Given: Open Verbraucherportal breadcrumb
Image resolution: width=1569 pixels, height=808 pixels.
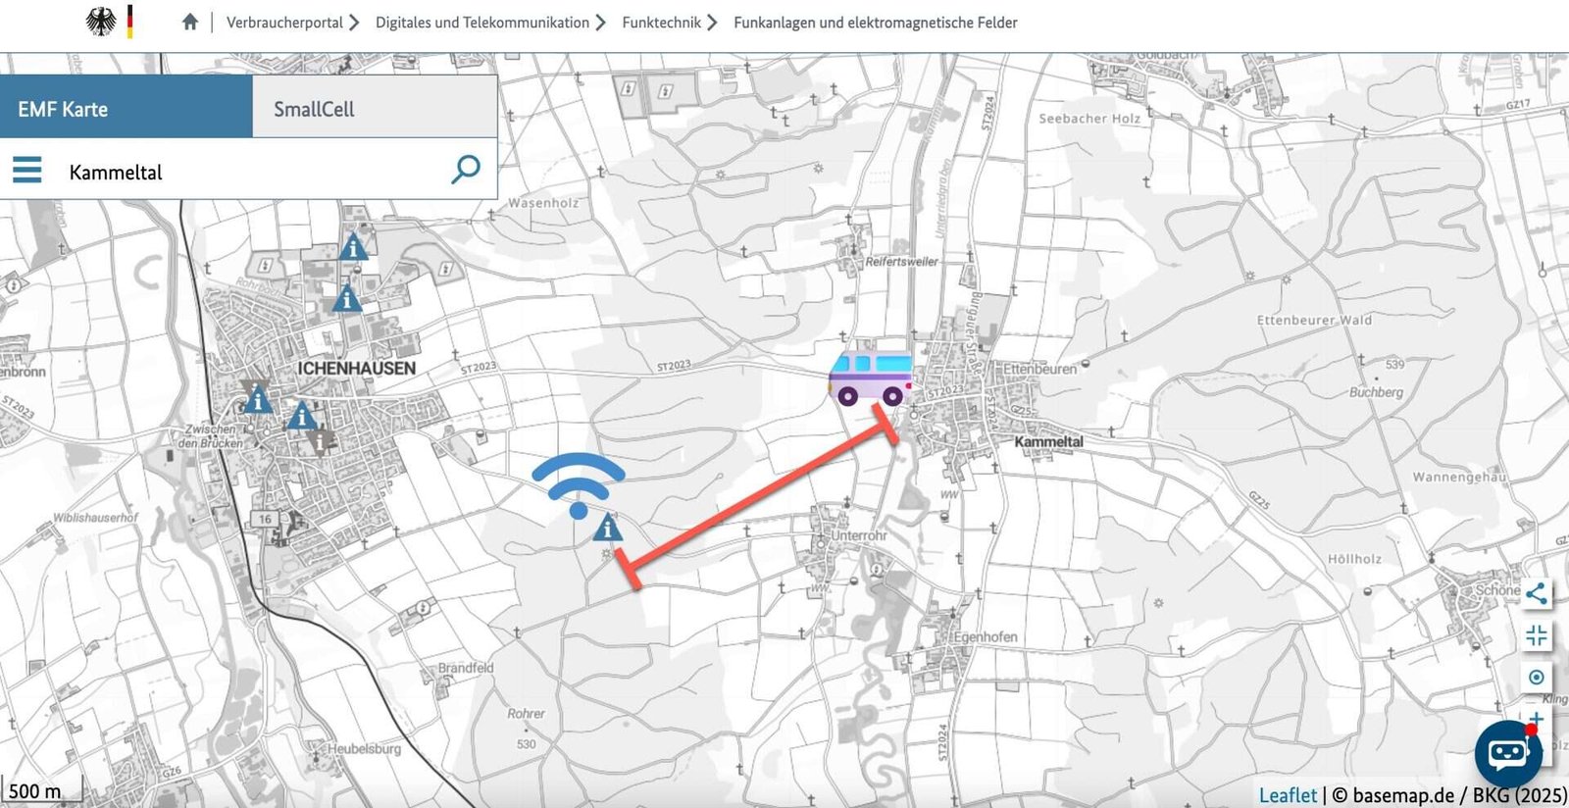Looking at the screenshot, I should tap(284, 22).
